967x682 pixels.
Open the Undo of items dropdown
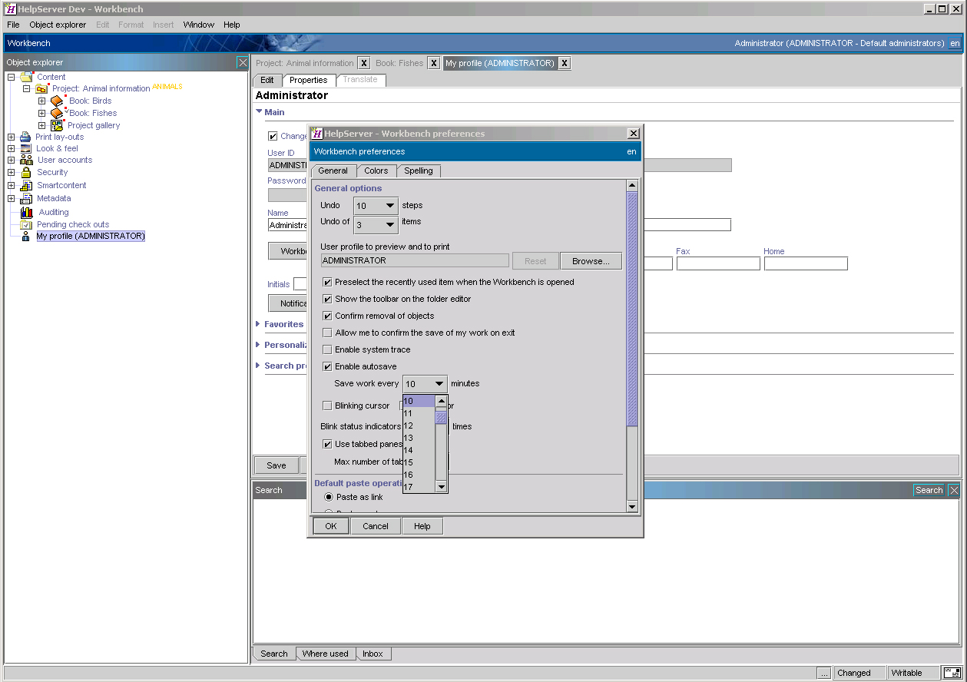(376, 225)
